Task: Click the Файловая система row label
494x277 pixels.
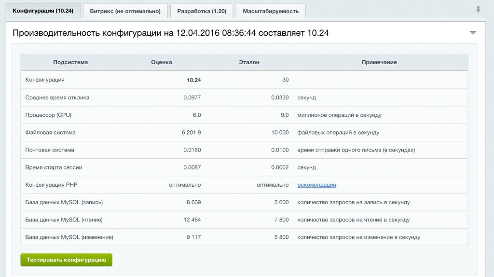Action: 51,132
